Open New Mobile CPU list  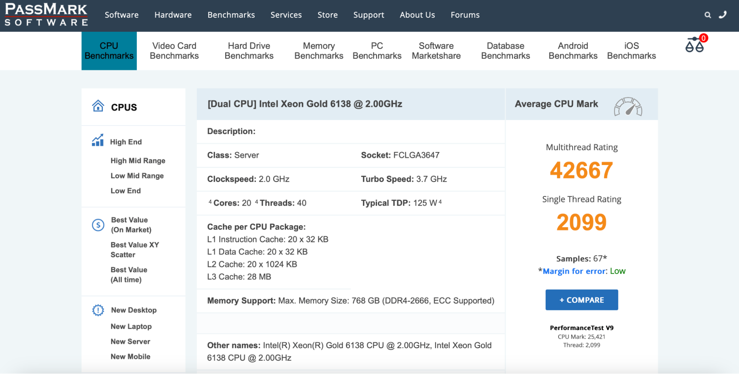pyautogui.click(x=130, y=357)
